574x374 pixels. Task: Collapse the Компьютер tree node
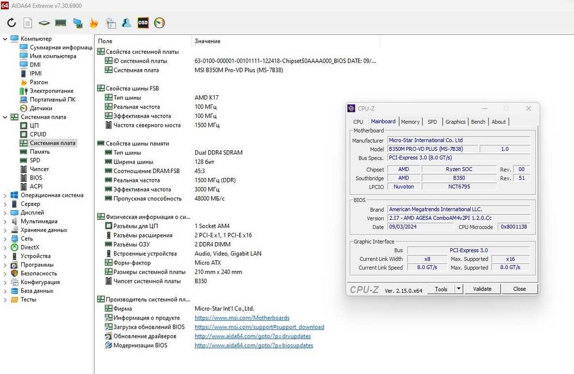click(x=5, y=39)
